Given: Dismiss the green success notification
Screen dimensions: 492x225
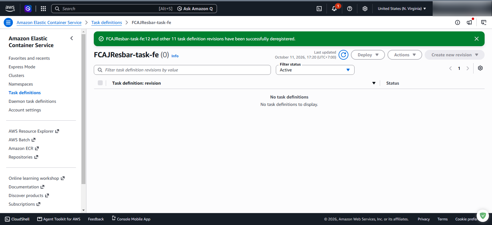Looking at the screenshot, I should (477, 39).
